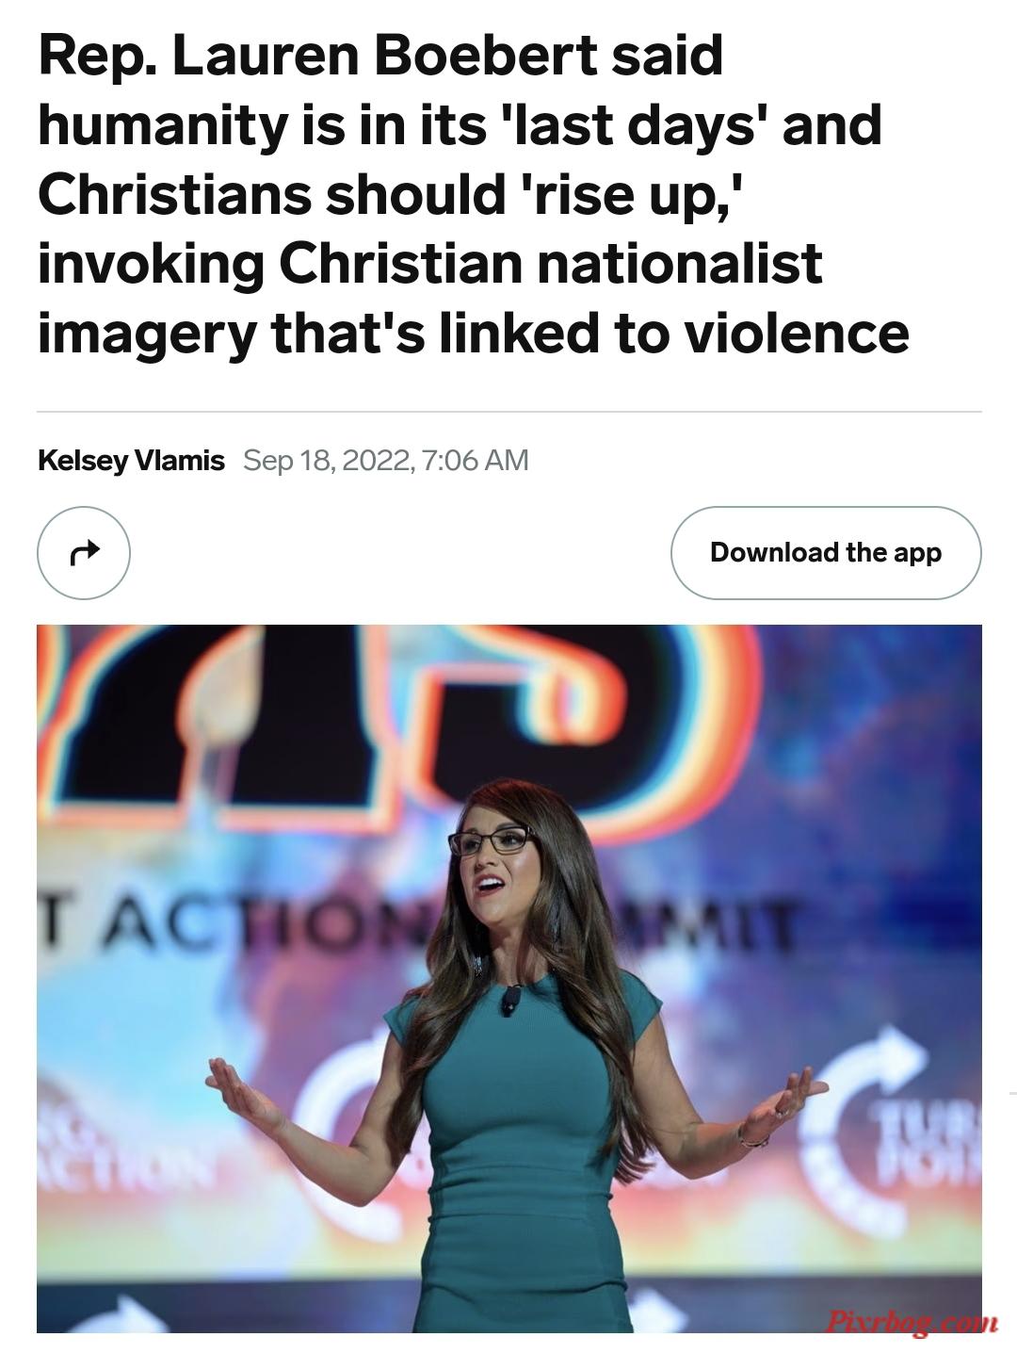Click the article publish date Sep 18, 2022
1017x1353 pixels.
(x=326, y=461)
